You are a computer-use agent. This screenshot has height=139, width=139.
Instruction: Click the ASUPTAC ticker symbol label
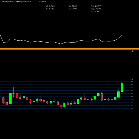42,2
